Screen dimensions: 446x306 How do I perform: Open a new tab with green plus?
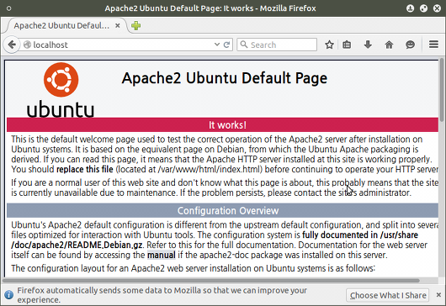click(136, 25)
